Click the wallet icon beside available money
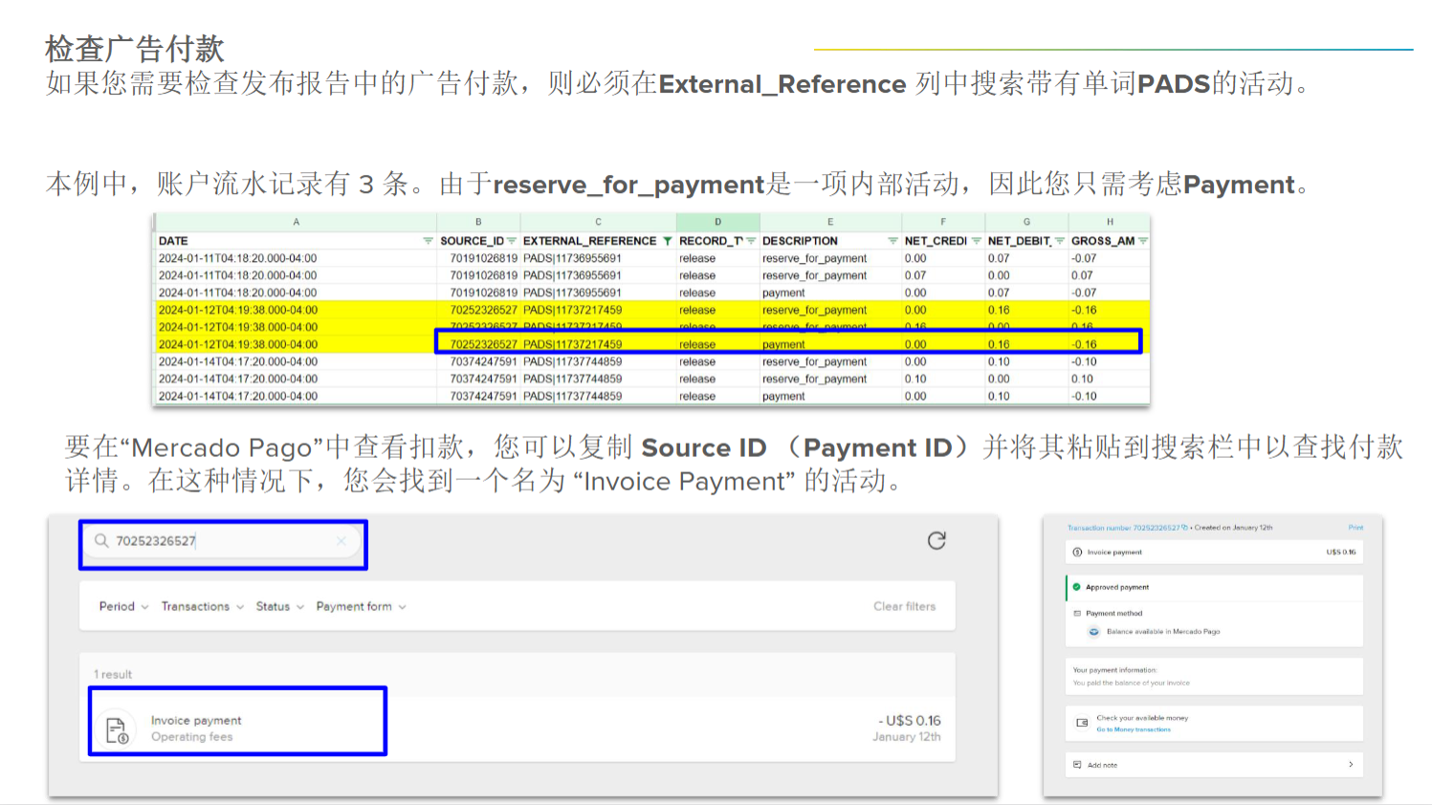This screenshot has width=1432, height=805. click(1082, 723)
